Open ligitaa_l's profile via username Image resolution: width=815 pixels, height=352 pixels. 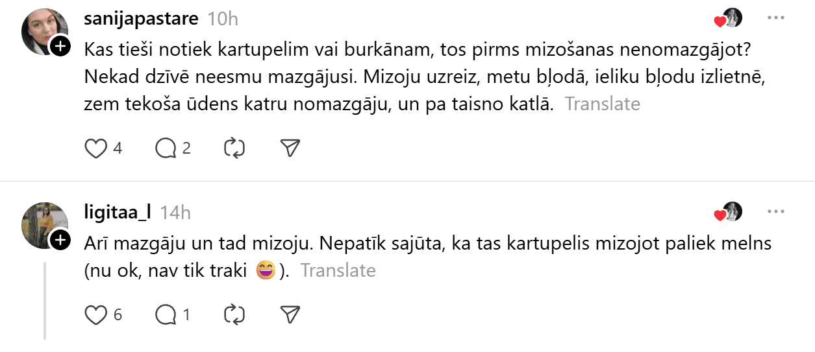click(118, 212)
